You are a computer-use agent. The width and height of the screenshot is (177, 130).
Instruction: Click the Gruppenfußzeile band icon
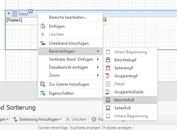[108, 92]
